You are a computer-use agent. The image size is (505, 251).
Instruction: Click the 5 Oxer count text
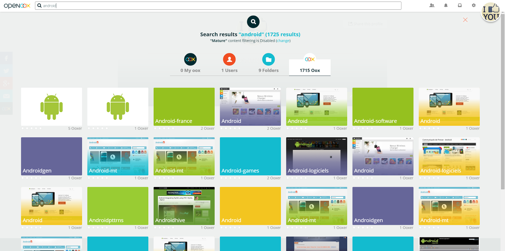pyautogui.click(x=75, y=128)
